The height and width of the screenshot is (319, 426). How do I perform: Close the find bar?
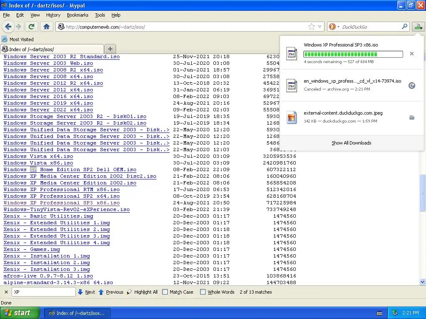pos(6,292)
